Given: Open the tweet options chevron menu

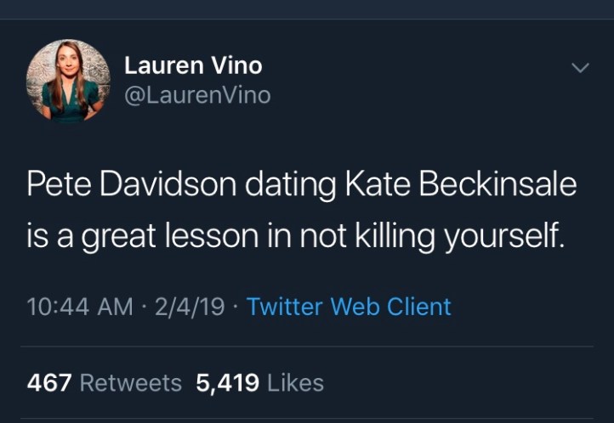Looking at the screenshot, I should tap(580, 67).
